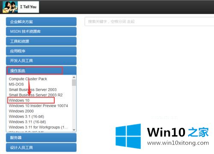
Task: Focus the keyword search field
Action: tap(149, 21)
